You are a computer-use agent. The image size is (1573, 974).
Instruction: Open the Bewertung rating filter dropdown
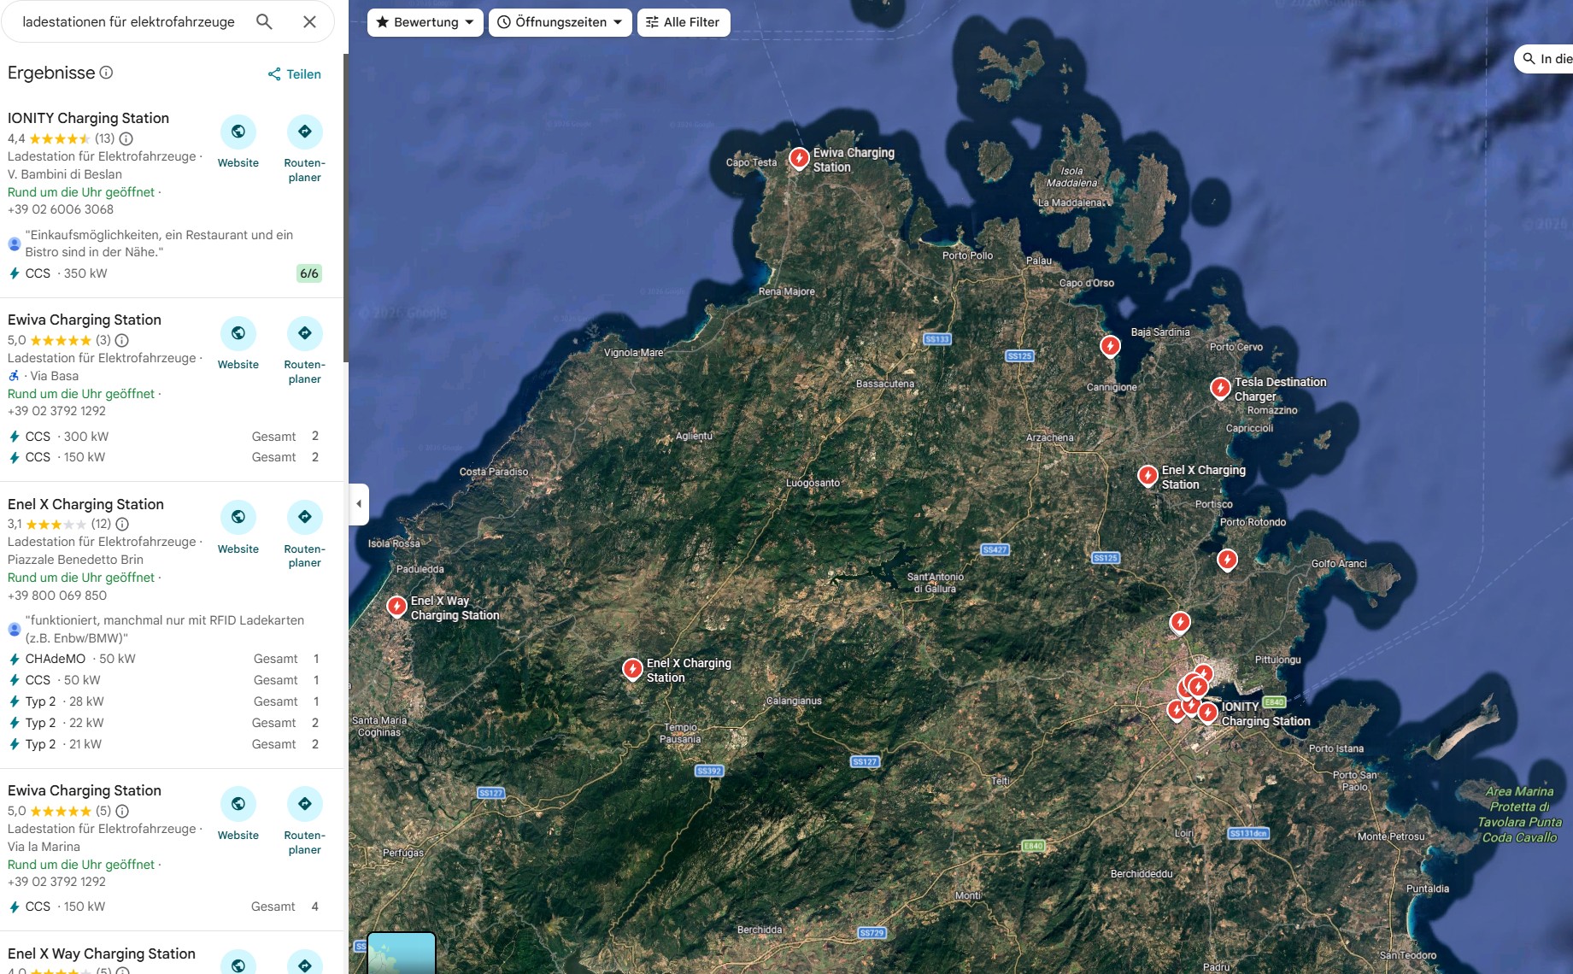425,22
